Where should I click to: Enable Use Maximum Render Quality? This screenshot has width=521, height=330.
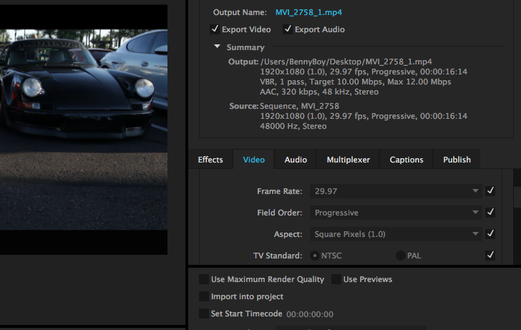coord(204,279)
